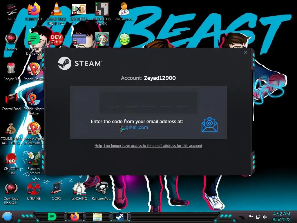The height and width of the screenshot is (223, 297).
Task: Open the DI FOR DUMBASS green chat icon
Action: (x=34, y=44)
